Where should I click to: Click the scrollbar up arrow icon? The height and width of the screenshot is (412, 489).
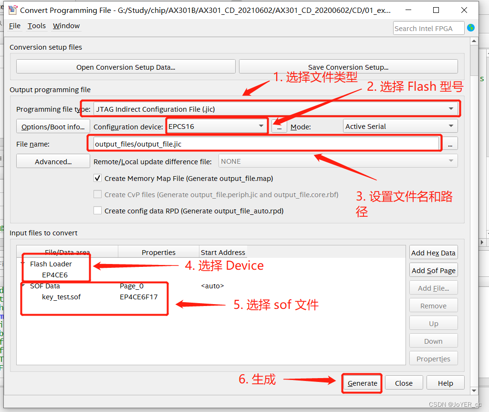point(474,41)
